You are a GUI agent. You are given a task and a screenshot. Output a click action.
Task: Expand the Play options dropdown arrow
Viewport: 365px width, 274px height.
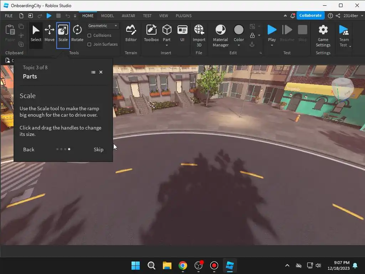[x=272, y=45]
